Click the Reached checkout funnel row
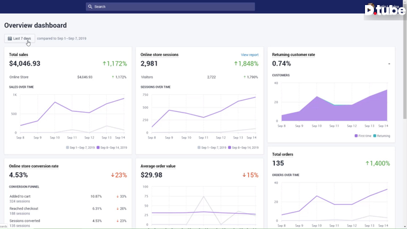The width and height of the screenshot is (407, 229). coord(68,211)
